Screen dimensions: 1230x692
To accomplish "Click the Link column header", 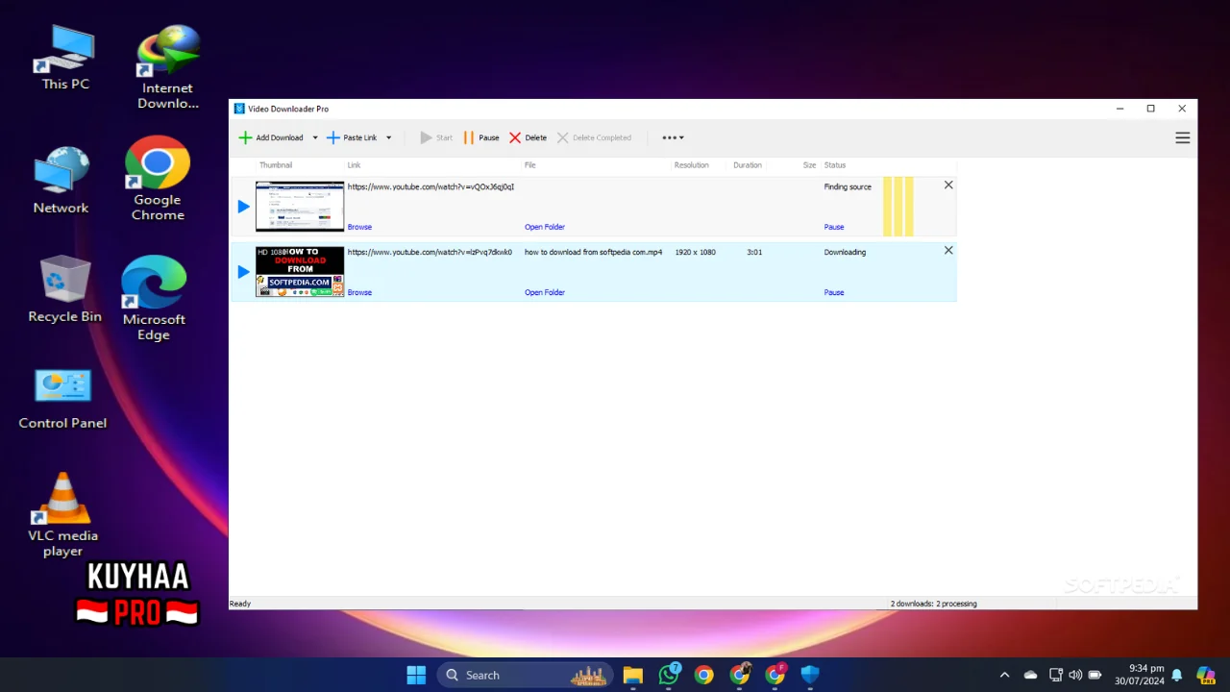I will point(354,165).
